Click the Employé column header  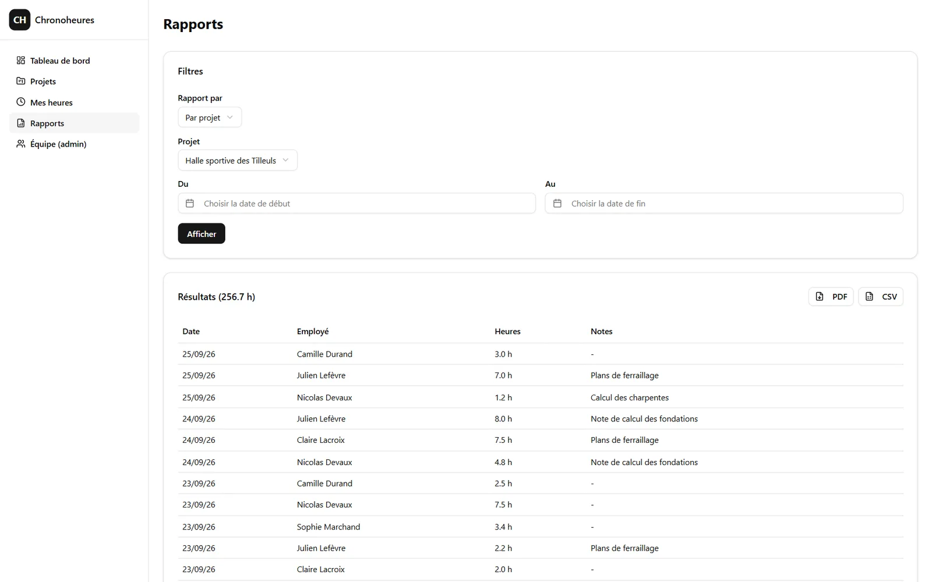pos(313,332)
